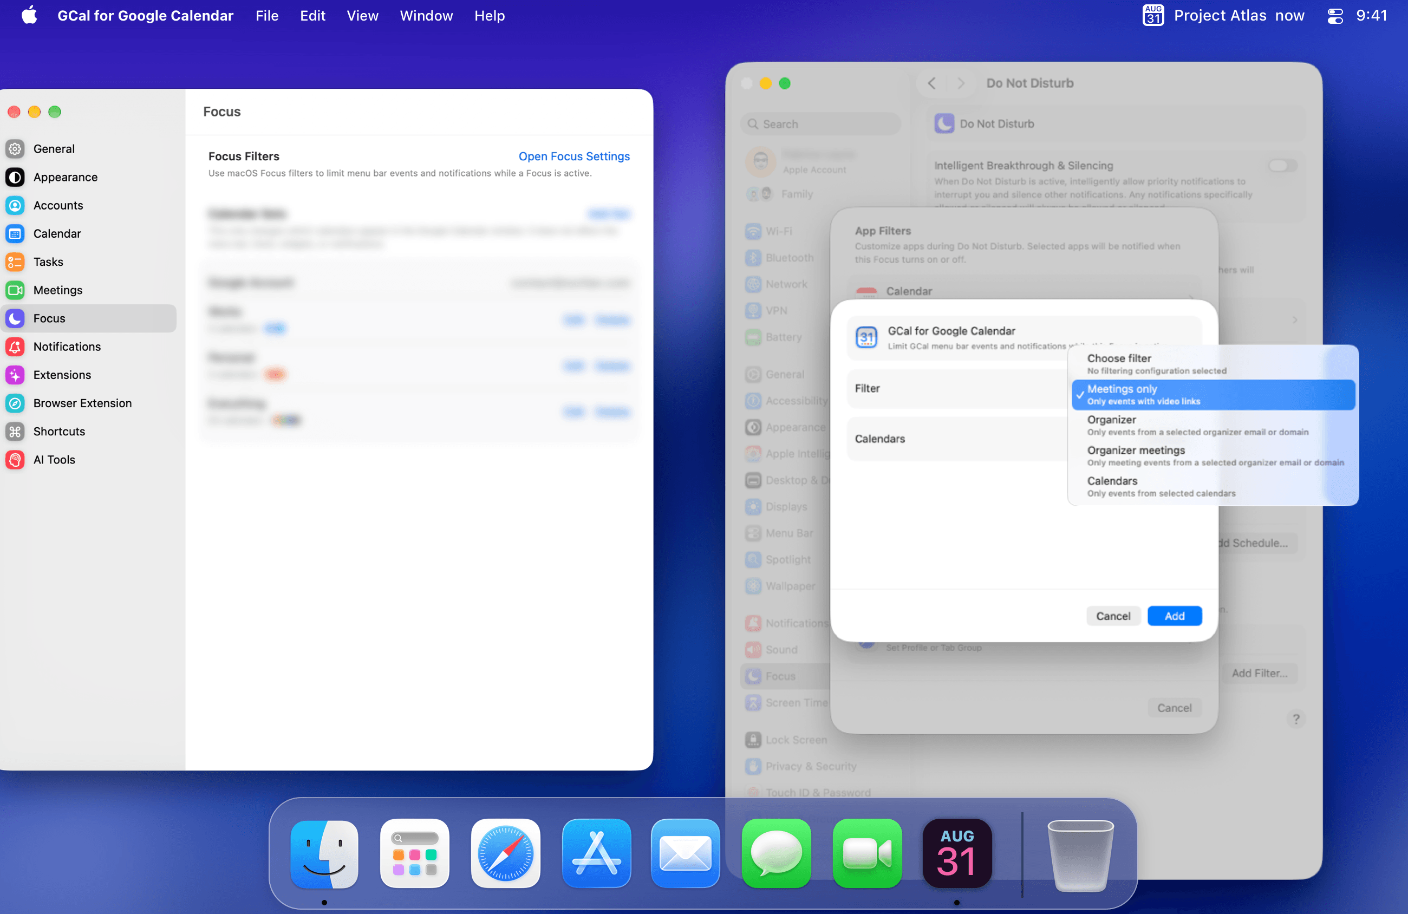Open FaceTime from the Dock
The width and height of the screenshot is (1408, 914).
[x=868, y=854]
